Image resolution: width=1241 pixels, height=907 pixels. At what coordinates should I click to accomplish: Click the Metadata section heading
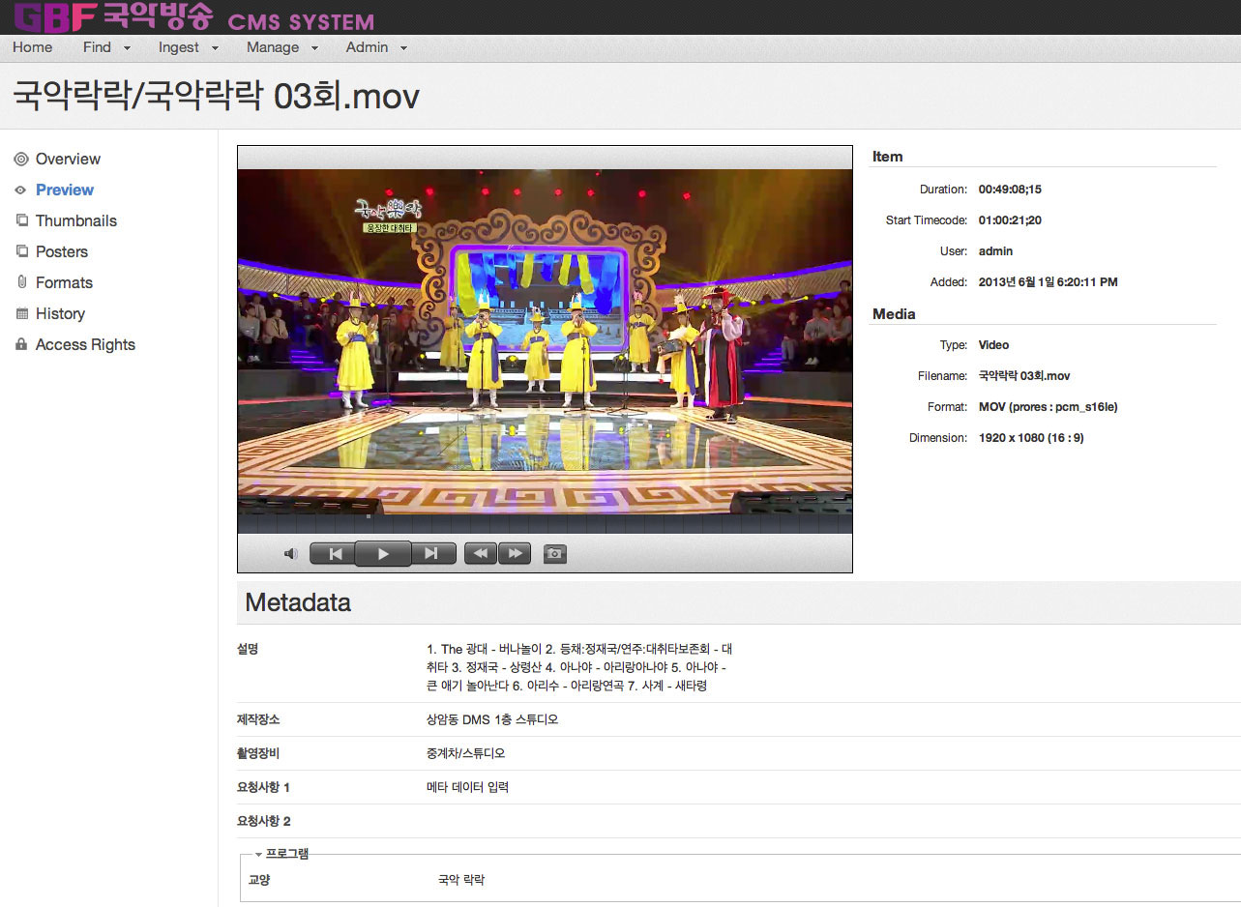(x=298, y=602)
